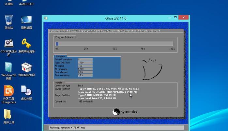The image size is (228, 131).
Task: Click the 75% progress marker label
Action: coord(143,48)
